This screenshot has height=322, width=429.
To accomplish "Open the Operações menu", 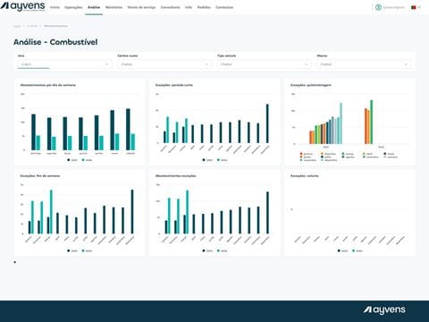I will pos(73,7).
